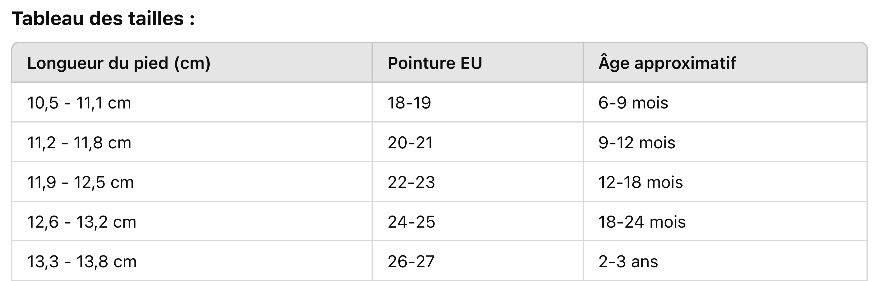
Task: Select the '22-23' size cell
Action: (478, 182)
